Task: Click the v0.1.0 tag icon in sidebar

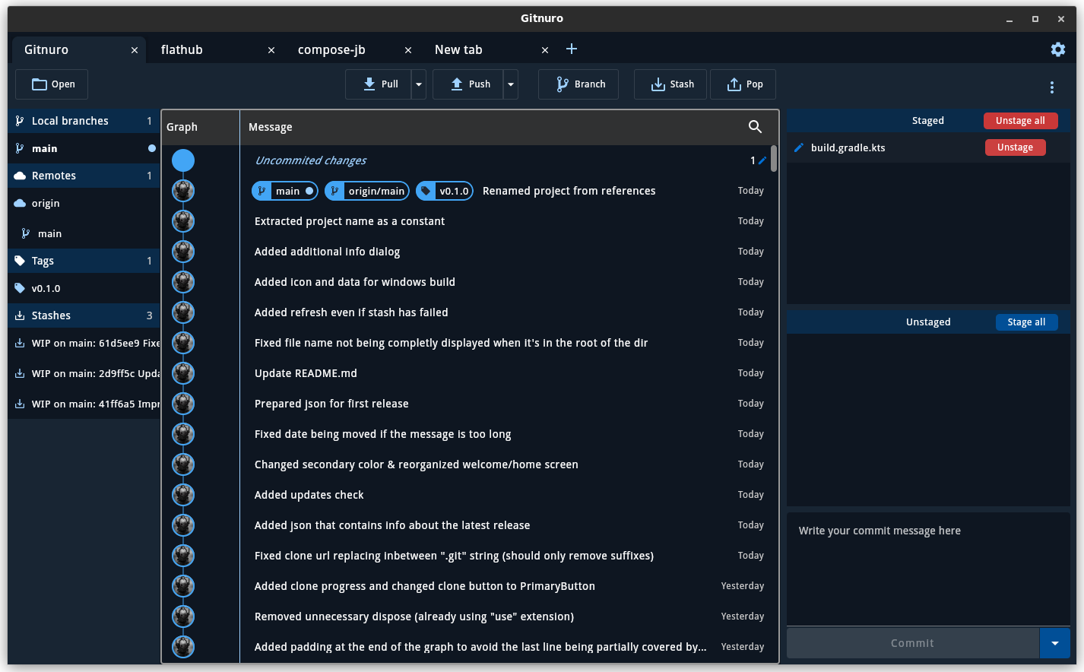Action: coord(20,288)
